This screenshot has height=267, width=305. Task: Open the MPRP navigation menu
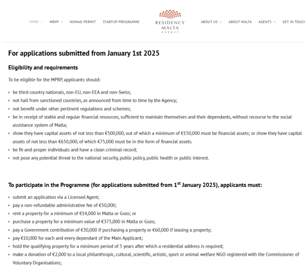(x=34, y=22)
